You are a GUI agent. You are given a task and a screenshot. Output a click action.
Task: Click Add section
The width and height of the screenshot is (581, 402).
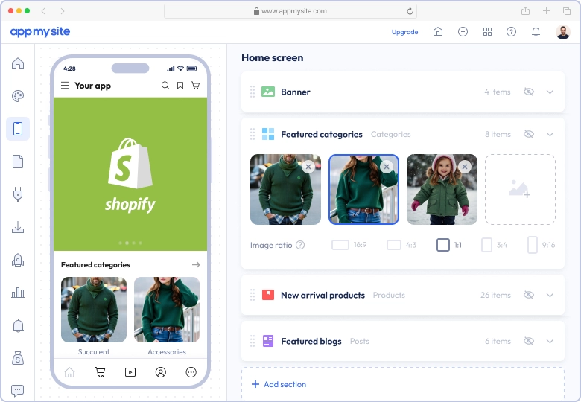coord(279,384)
